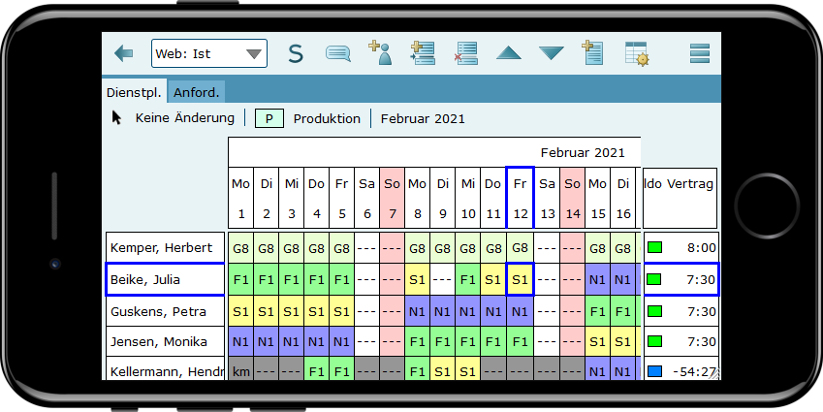Click the up triangle arrow

click(x=509, y=53)
